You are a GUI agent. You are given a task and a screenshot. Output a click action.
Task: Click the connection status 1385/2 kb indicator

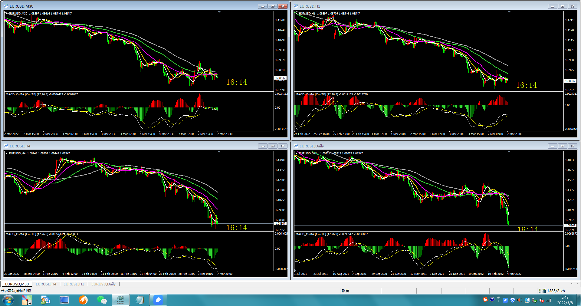click(552, 291)
